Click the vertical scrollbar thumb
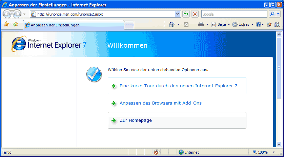 tap(279, 67)
